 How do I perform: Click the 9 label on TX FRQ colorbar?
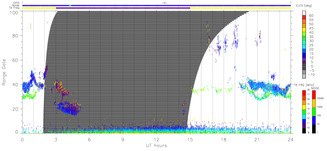pos(308,133)
